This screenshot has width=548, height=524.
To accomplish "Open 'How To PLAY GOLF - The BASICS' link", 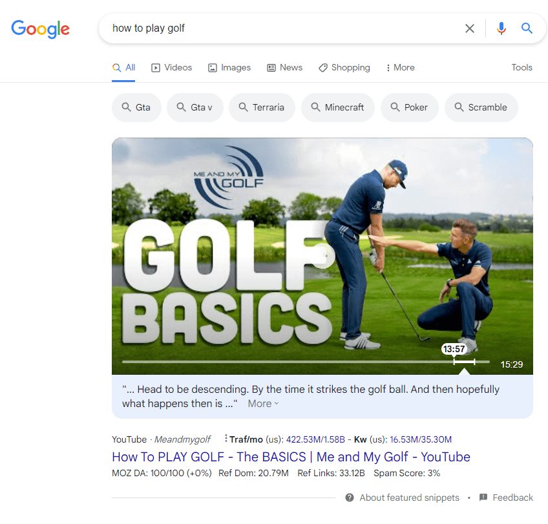I will click(x=291, y=457).
